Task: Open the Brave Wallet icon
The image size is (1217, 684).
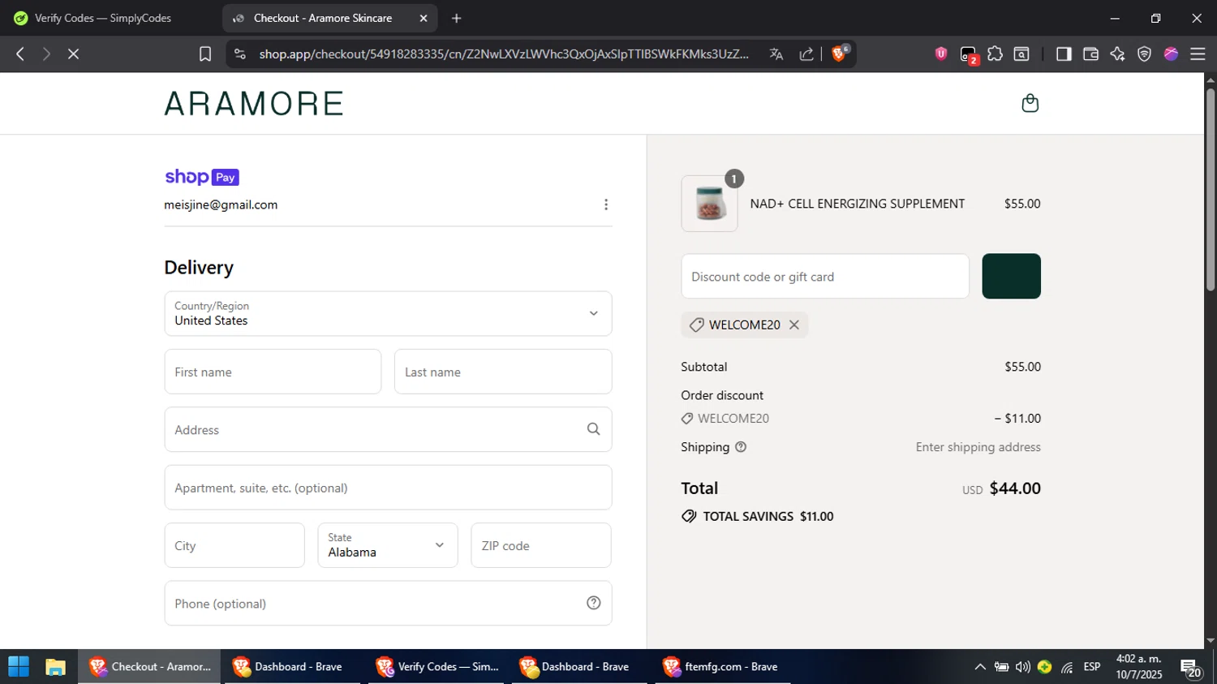Action: click(1090, 54)
